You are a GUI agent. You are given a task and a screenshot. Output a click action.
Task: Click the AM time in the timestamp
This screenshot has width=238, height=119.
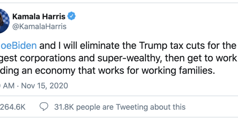(9, 86)
